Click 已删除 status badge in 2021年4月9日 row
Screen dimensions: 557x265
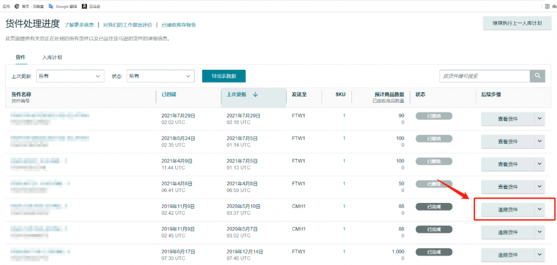pos(434,161)
